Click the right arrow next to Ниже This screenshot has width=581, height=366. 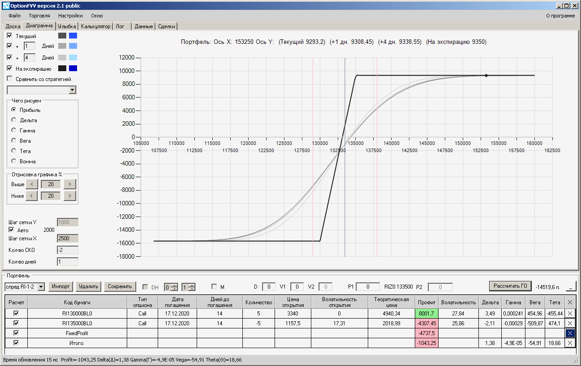pos(70,196)
